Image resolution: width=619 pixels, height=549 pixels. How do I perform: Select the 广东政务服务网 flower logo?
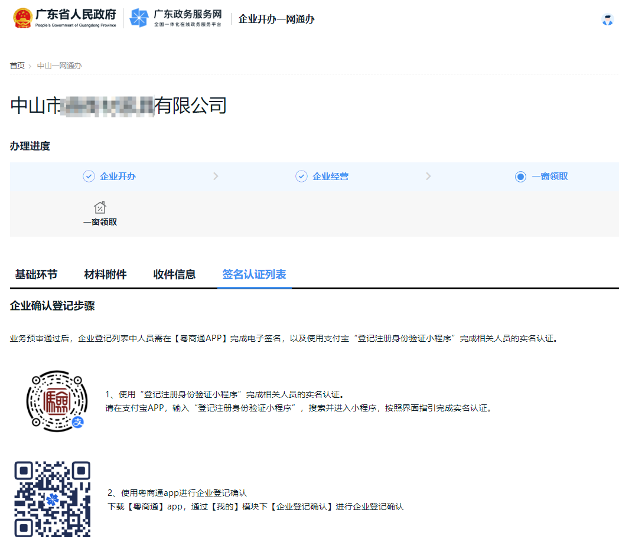point(138,18)
